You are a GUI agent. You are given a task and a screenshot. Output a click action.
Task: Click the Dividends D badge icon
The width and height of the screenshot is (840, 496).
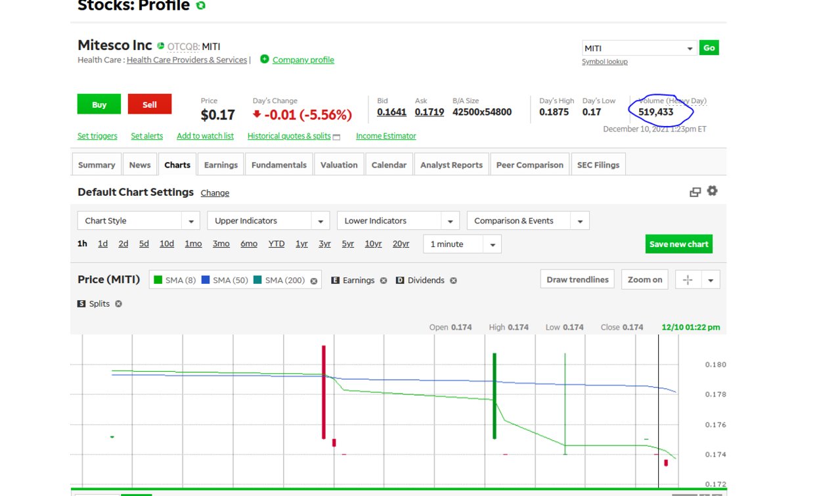(x=400, y=281)
